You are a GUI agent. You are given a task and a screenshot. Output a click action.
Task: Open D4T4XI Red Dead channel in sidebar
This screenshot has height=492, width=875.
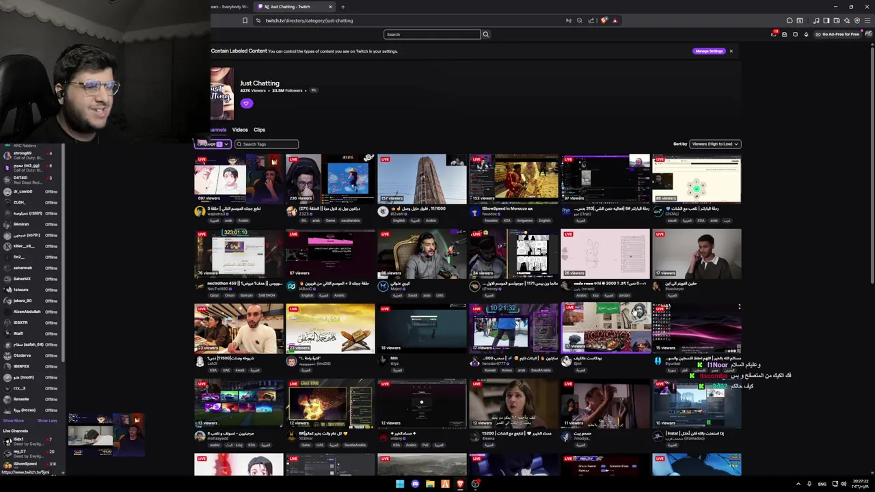pos(31,180)
